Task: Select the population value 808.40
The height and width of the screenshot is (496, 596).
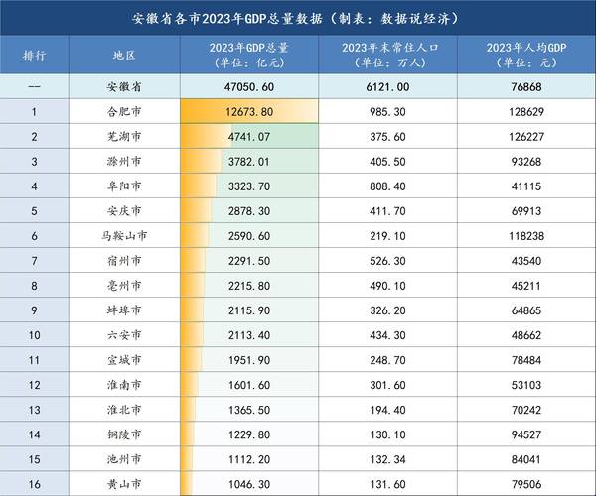Action: click(x=387, y=186)
